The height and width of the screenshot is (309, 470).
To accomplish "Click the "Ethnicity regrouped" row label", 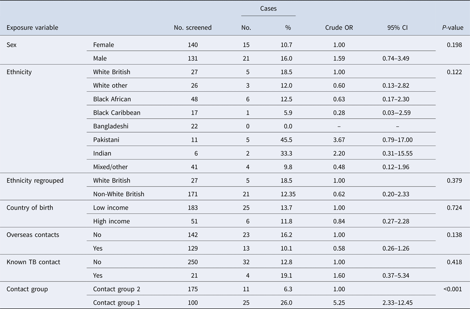I will click(35, 180).
